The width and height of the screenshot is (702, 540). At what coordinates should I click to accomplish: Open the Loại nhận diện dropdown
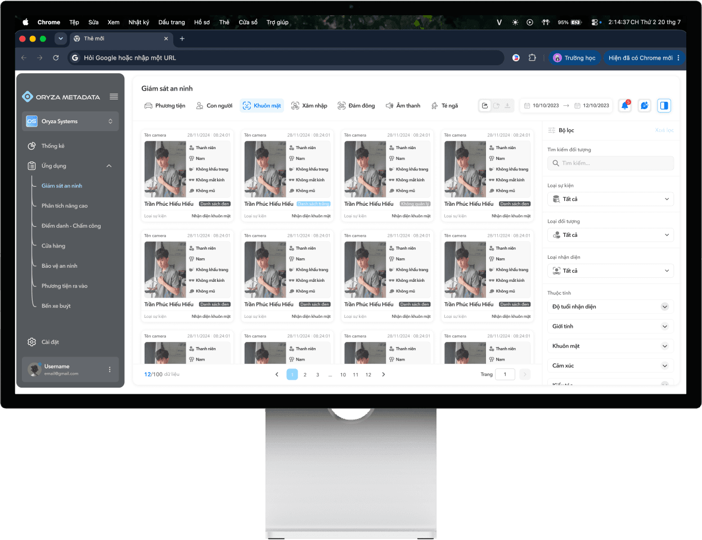tap(610, 271)
